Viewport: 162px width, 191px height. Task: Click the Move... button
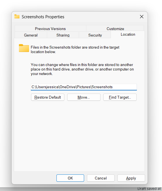[x=84, y=97]
